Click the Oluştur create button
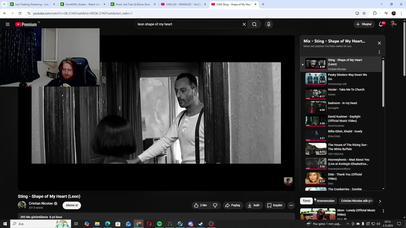 click(364, 24)
